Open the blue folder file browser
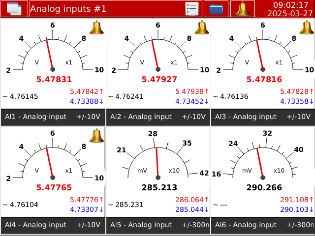Viewport: 315px width, 236px height. pyautogui.click(x=216, y=9)
